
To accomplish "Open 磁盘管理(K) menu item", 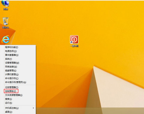I will (x=20, y=71).
